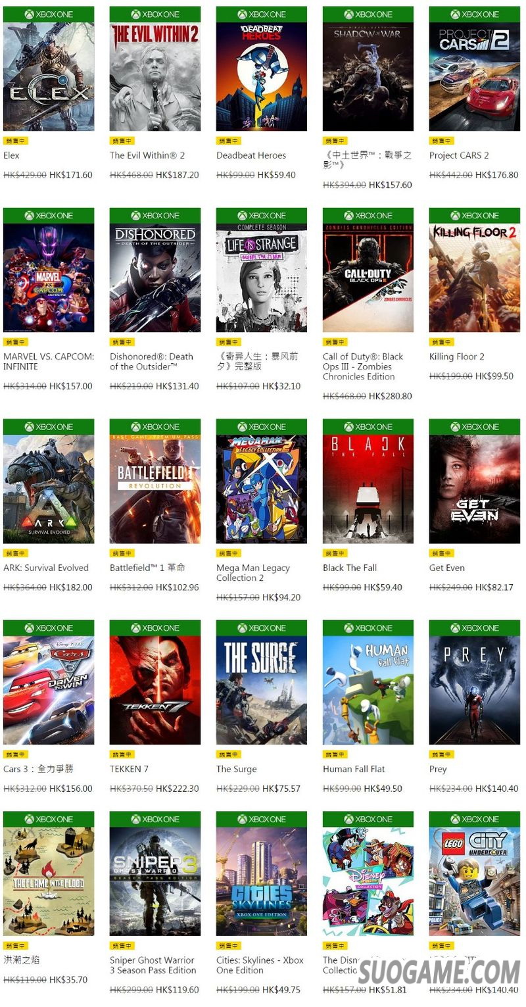Open the Killing Floor 2 cover art

point(475,270)
